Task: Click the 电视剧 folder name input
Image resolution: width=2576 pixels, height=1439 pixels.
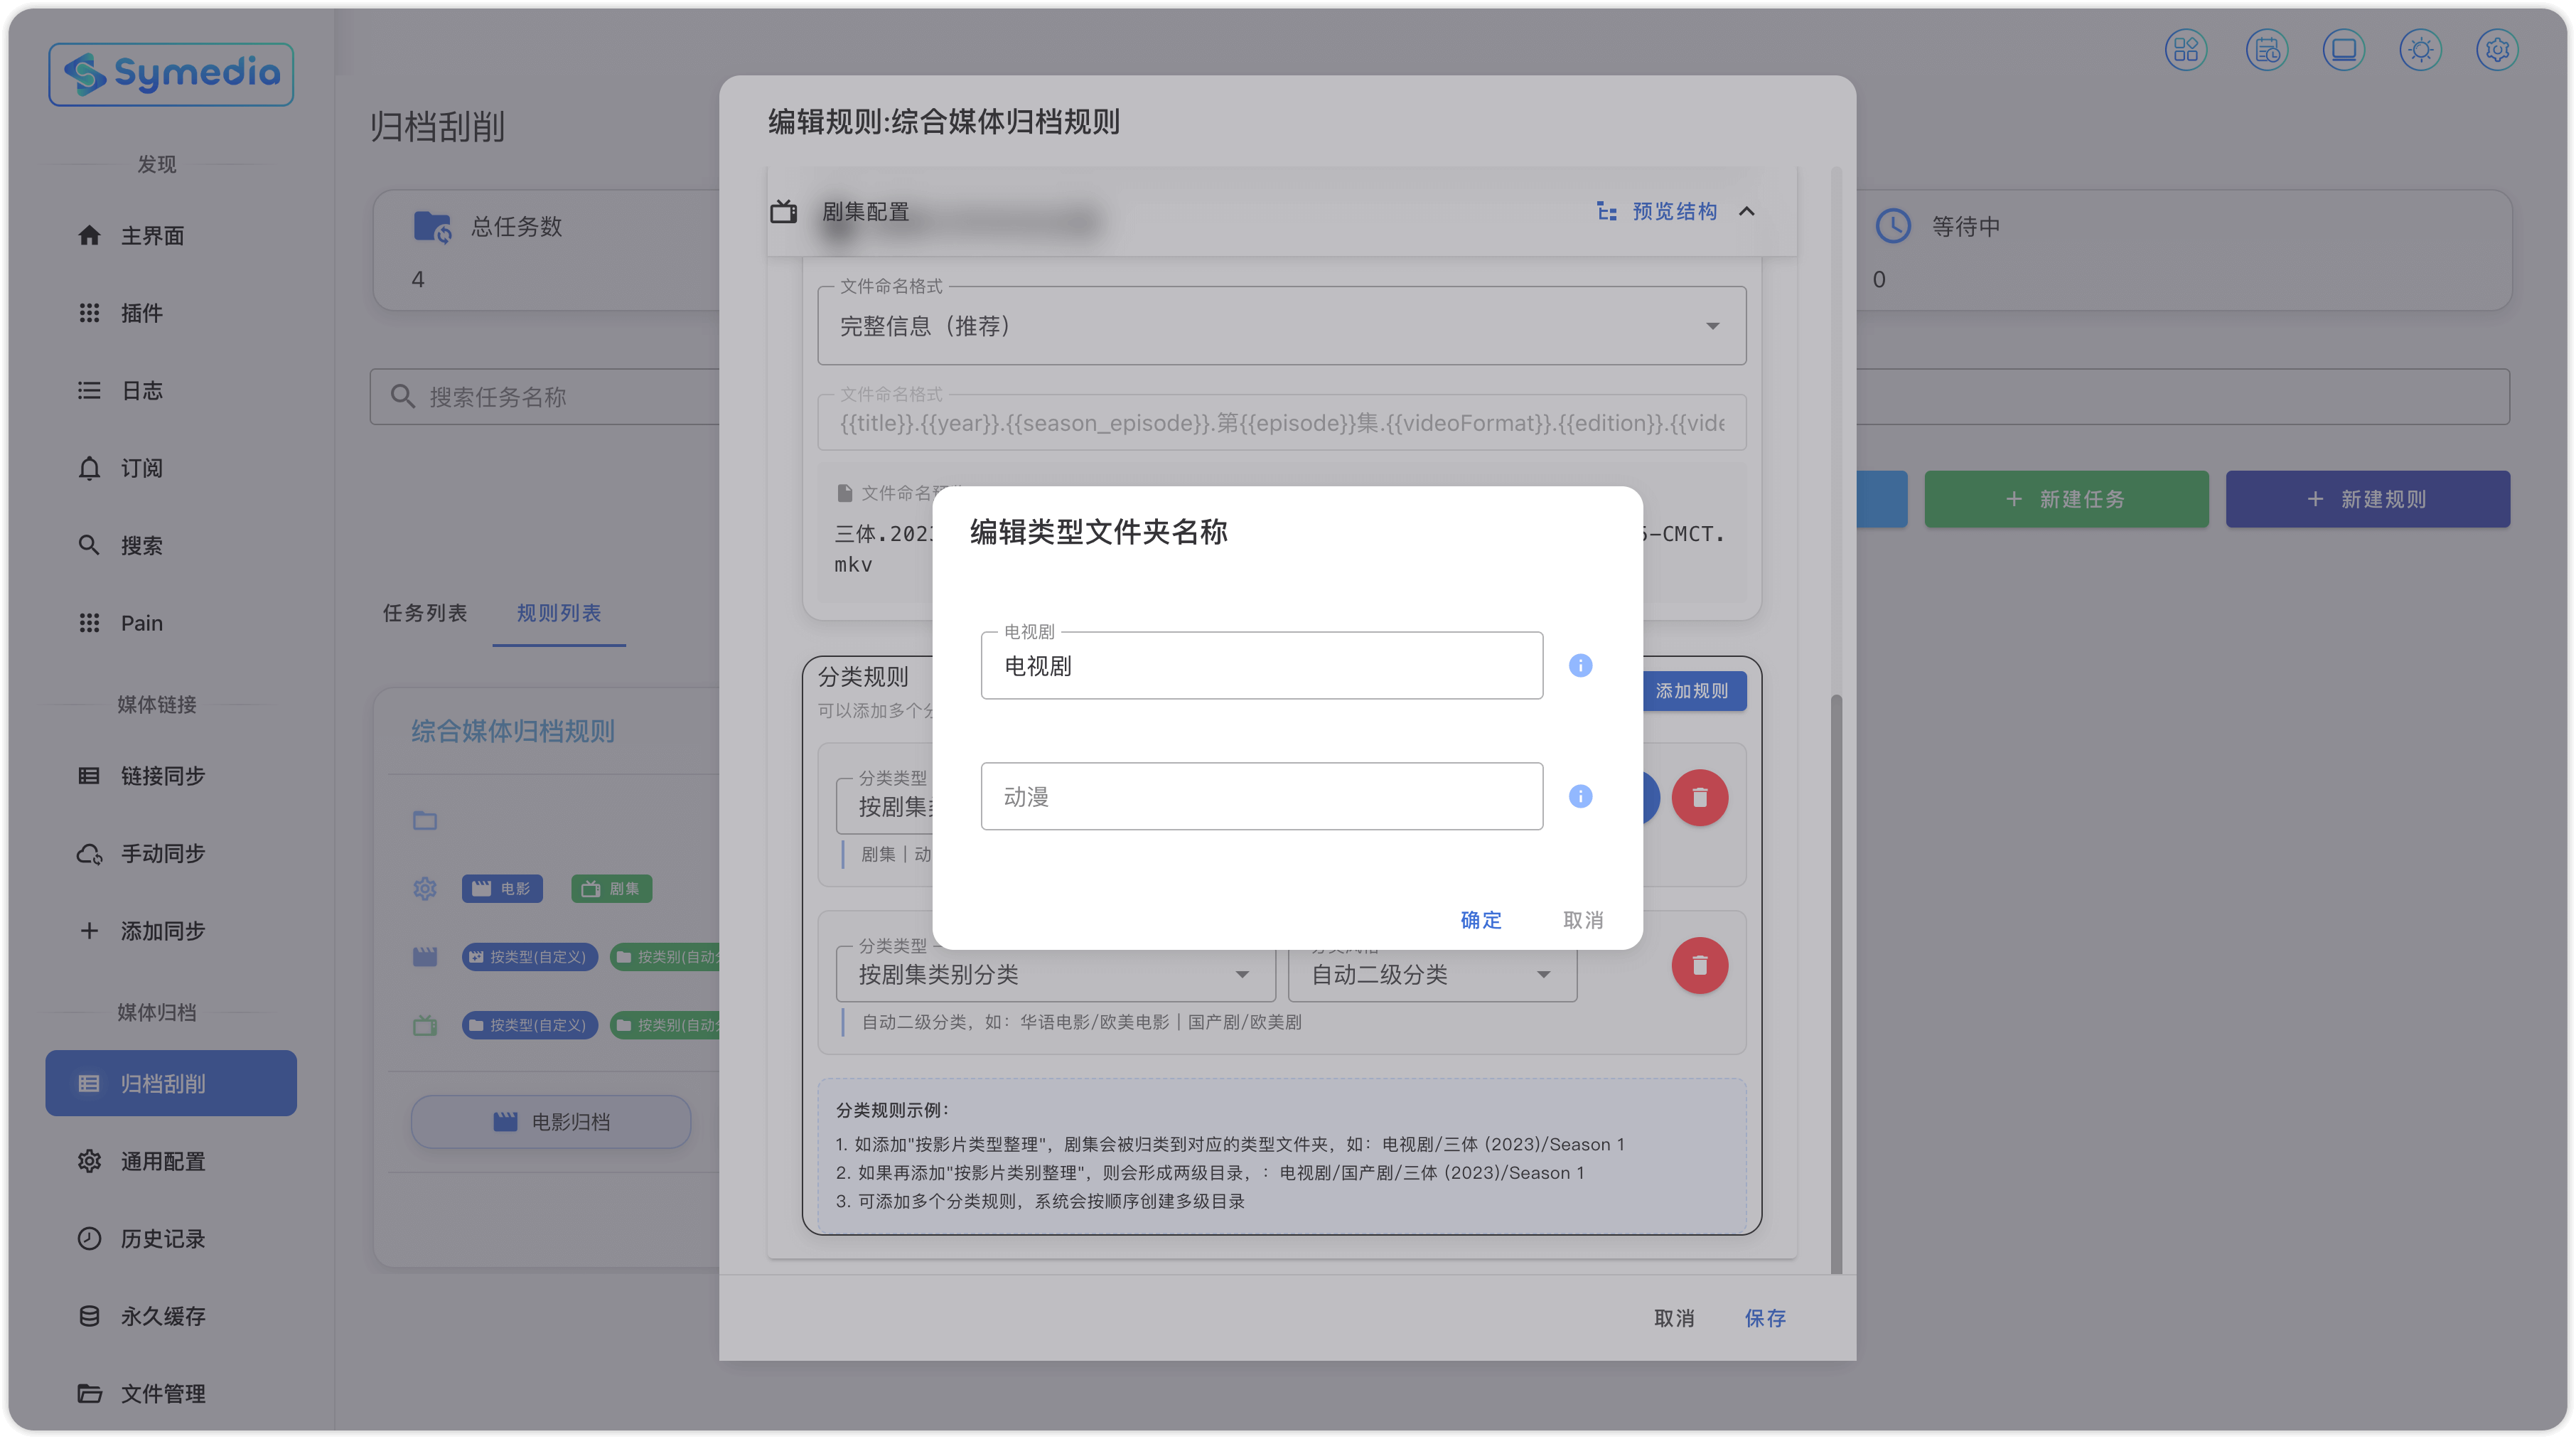Action: (1261, 665)
